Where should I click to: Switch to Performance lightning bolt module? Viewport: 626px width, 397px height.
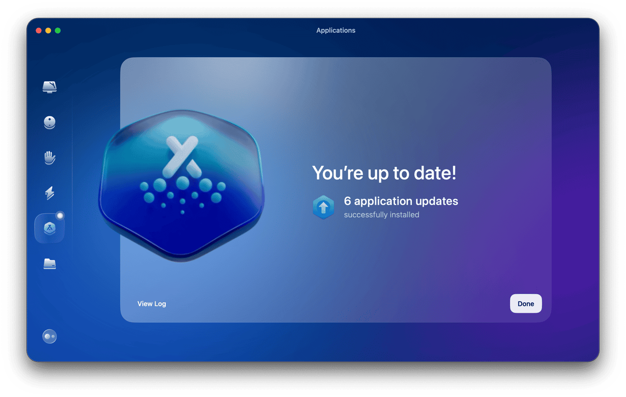tap(49, 193)
